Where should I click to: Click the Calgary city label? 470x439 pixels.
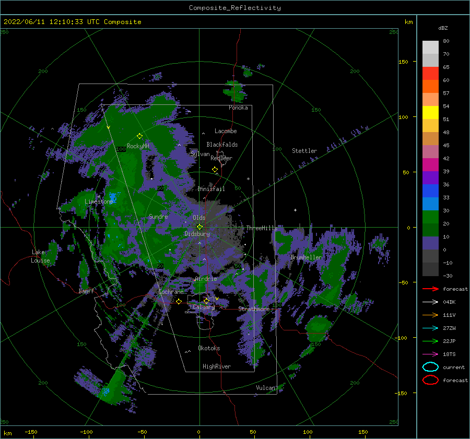click(204, 307)
